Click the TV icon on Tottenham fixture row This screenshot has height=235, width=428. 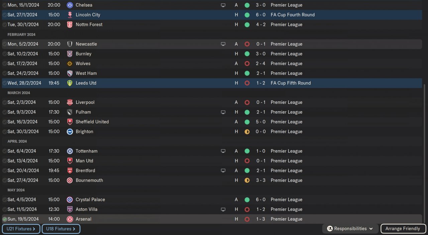223,151
